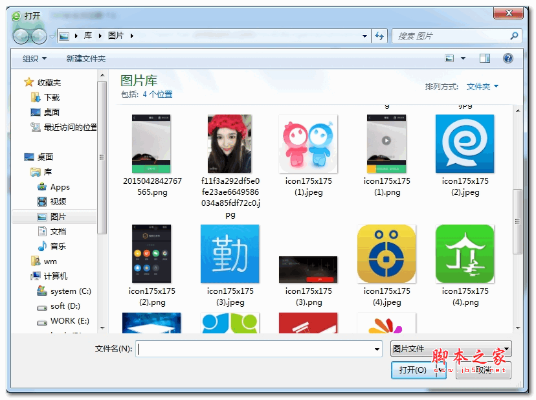Viewport: 536px width, 400px height.
Task: Select 库 in the navigation tree
Action: click(x=41, y=172)
